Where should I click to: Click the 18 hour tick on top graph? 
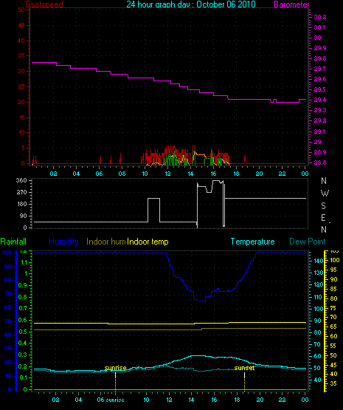pos(236,174)
